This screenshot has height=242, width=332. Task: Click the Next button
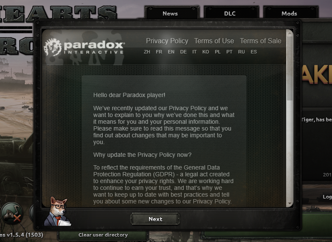(155, 219)
